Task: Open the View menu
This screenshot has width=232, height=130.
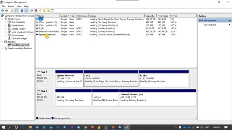Action: [x=19, y=6]
